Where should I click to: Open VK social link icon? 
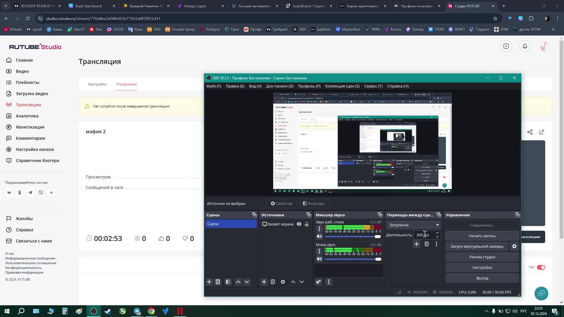(9, 193)
